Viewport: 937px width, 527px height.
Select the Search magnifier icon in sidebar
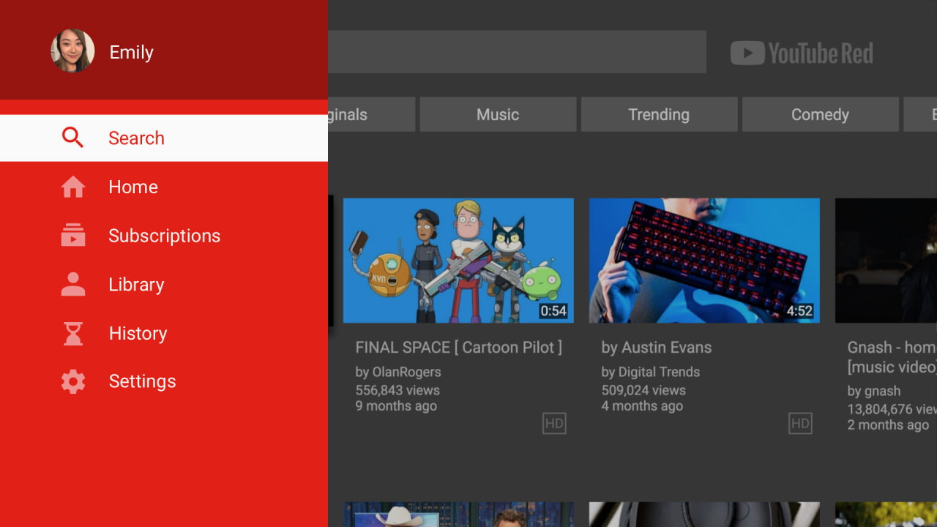pos(72,138)
